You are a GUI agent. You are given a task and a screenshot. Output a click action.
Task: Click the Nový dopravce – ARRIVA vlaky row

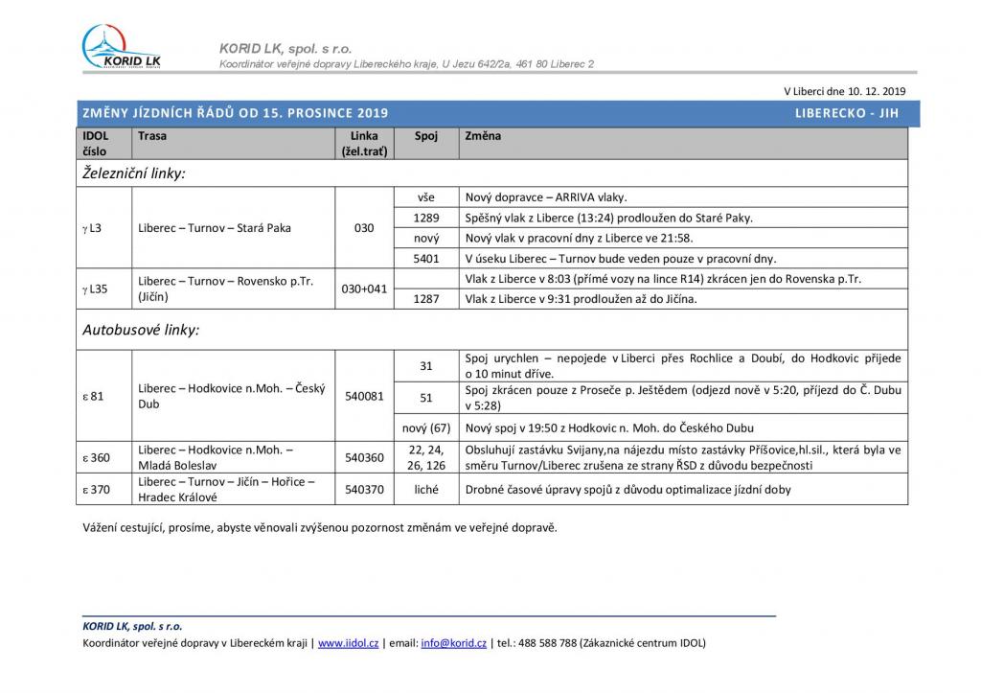pyautogui.click(x=545, y=196)
